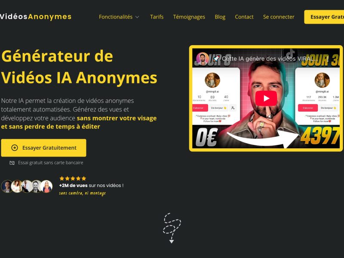Open the Témoignages section

[x=189, y=17]
